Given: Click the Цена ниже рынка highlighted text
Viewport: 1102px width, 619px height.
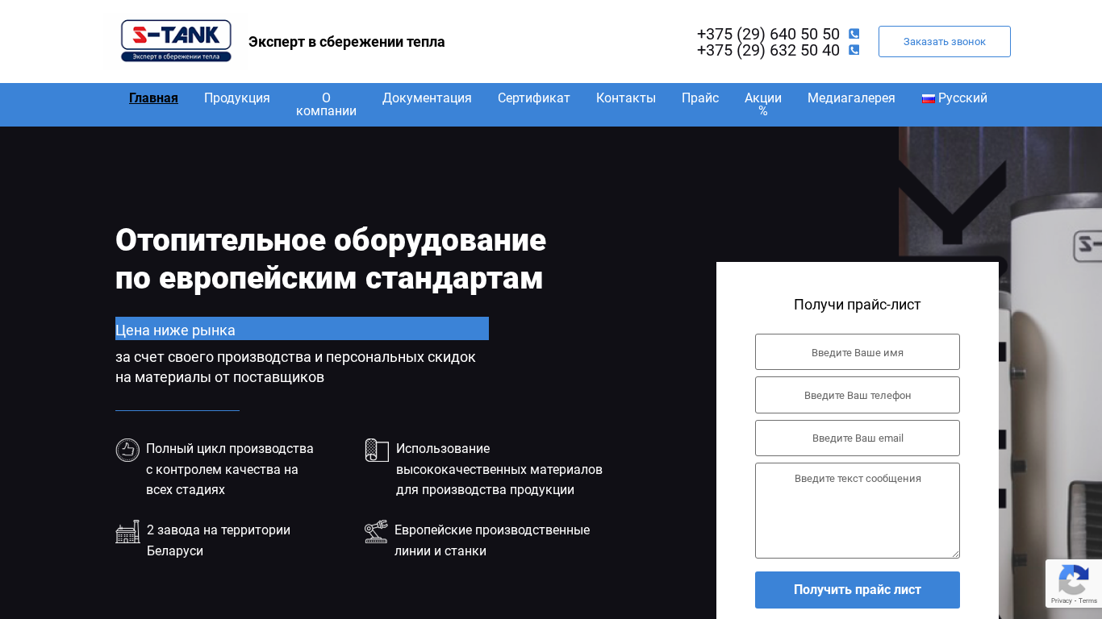Looking at the screenshot, I should click(175, 330).
